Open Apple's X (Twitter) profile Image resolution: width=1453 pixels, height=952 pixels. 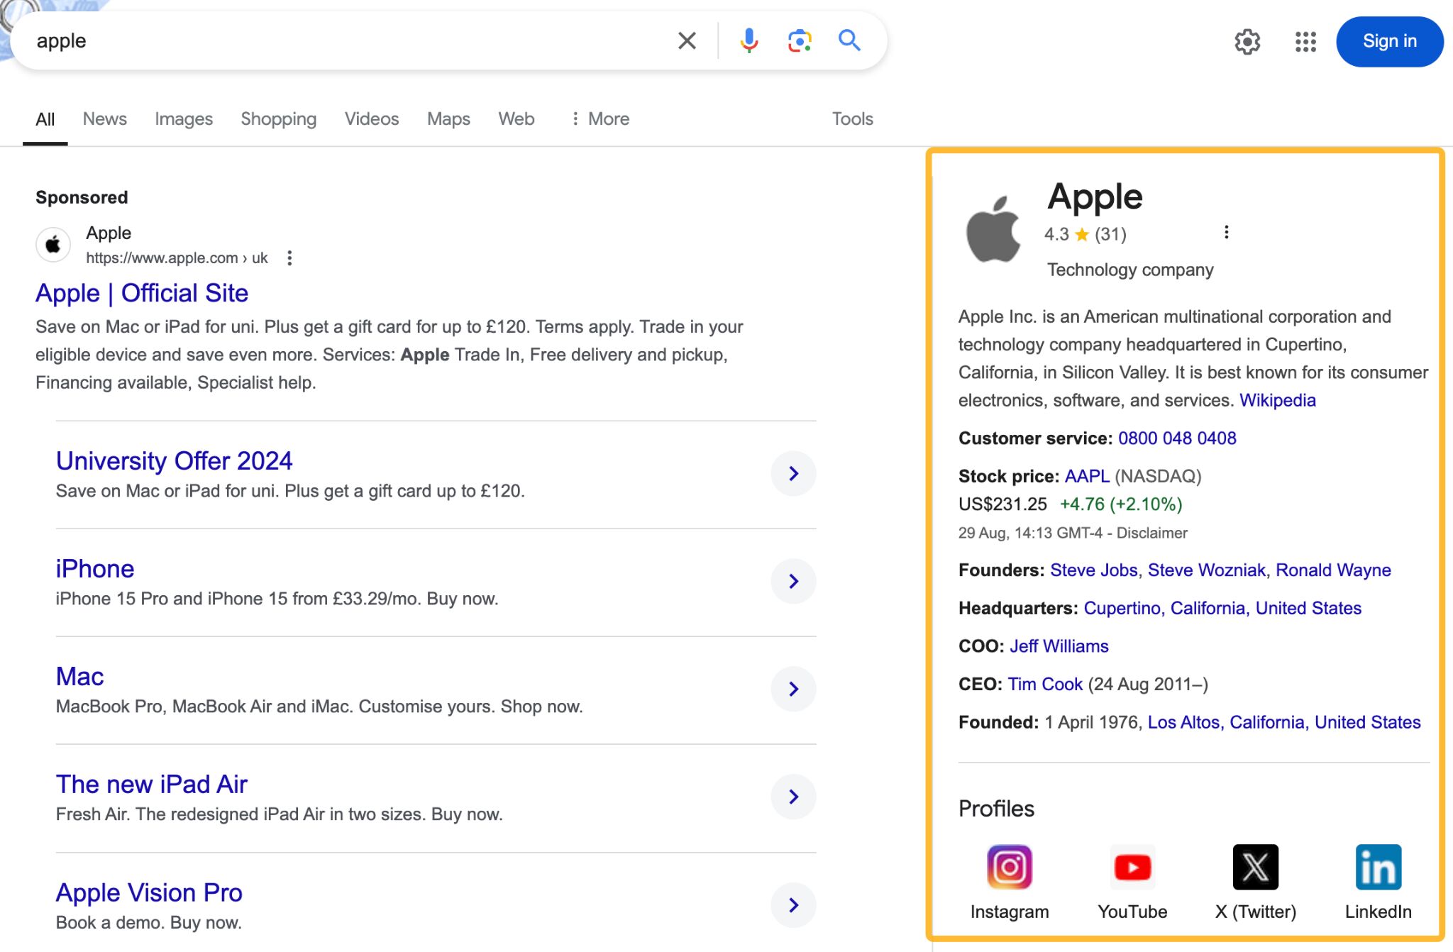coord(1256,865)
